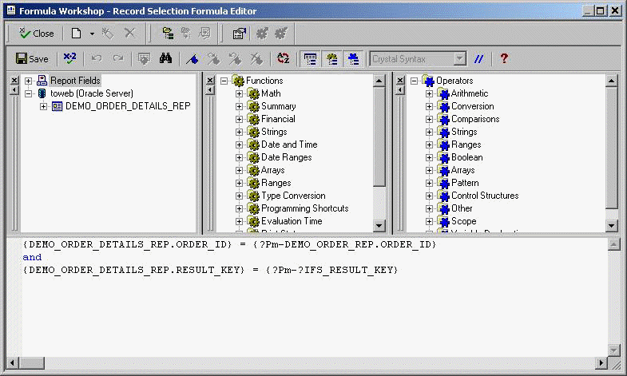Open the New formula dropdown arrow

pyautogui.click(x=92, y=34)
